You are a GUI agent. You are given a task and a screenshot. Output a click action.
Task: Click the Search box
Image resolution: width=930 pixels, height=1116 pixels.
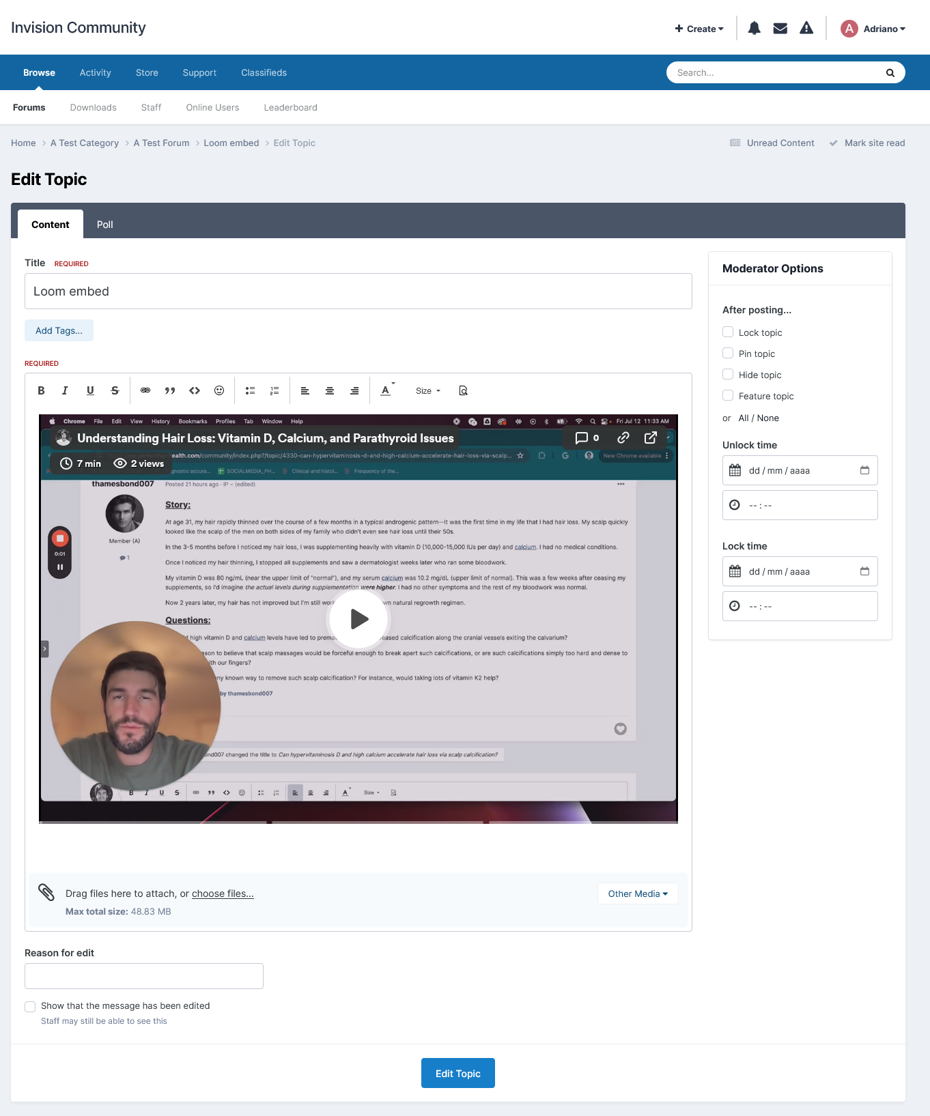[x=786, y=72]
